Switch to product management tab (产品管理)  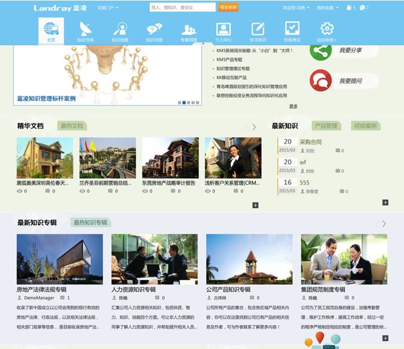(326, 126)
